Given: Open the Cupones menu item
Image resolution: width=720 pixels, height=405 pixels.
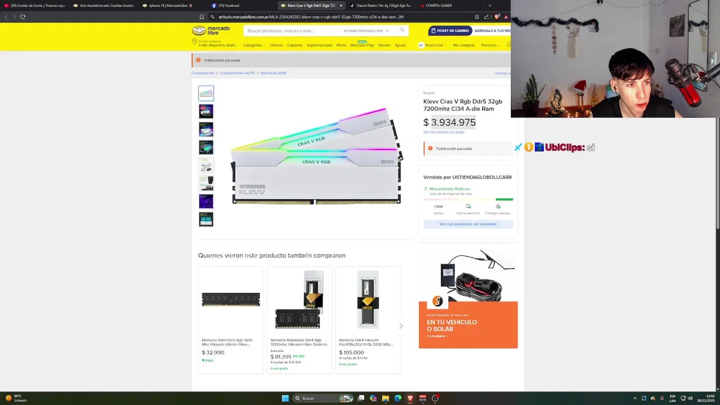Looking at the screenshot, I should coord(295,45).
